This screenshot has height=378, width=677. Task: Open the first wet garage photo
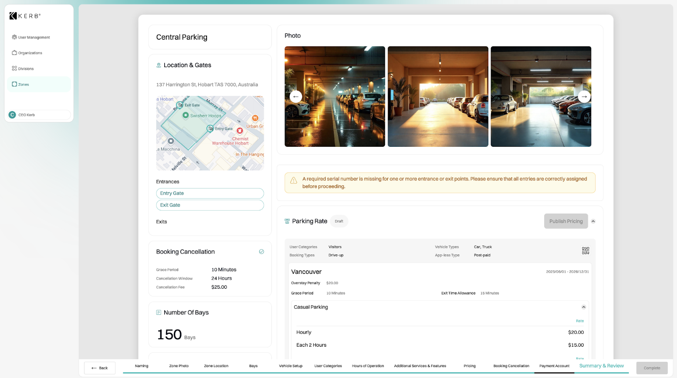(x=335, y=97)
